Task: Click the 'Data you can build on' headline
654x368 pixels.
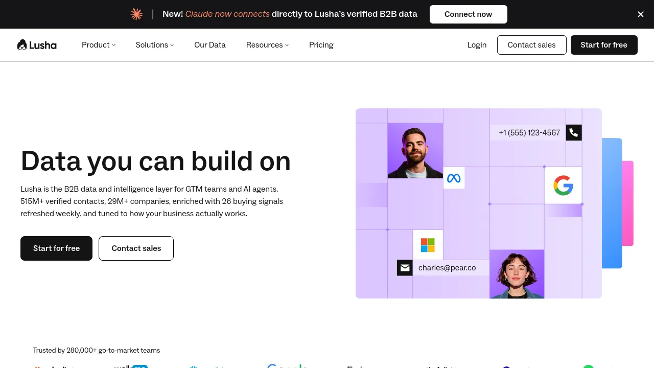Action: [156, 161]
